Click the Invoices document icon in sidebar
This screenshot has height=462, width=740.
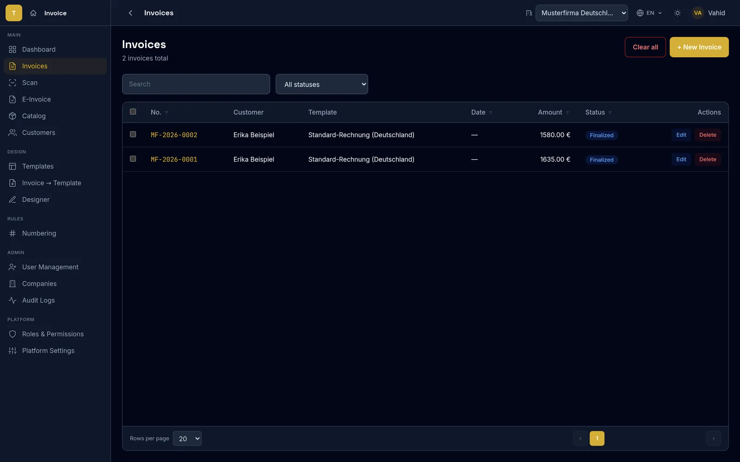tap(12, 66)
